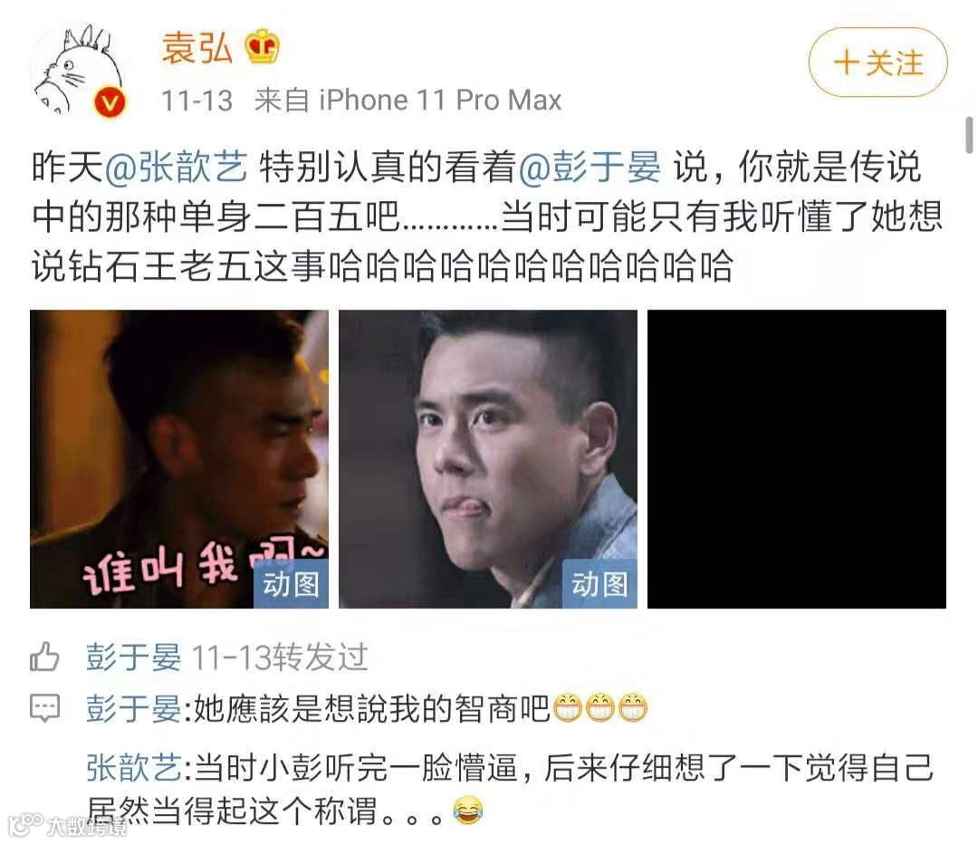Tap the 动图 badge on second image

(x=599, y=584)
